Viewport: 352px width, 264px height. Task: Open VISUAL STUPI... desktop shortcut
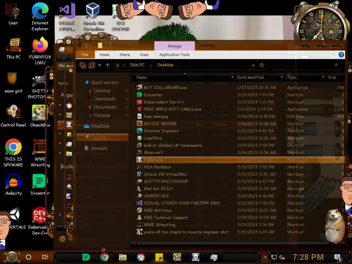(x=67, y=17)
